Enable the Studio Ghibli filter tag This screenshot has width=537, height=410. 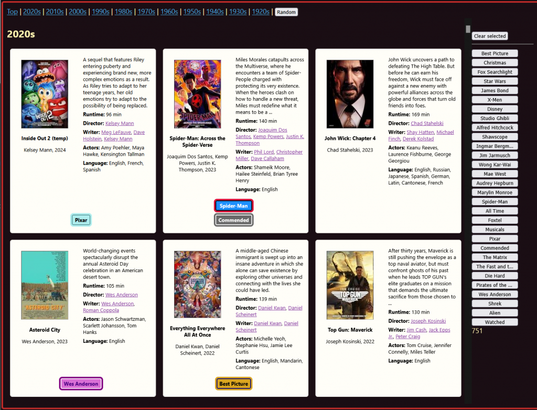(x=495, y=118)
